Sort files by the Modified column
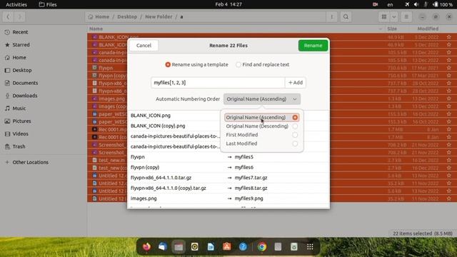The height and width of the screenshot is (257, 457). 428,29
